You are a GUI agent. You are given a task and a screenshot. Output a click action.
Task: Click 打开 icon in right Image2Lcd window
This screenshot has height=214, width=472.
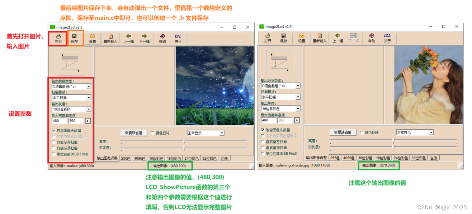268,38
